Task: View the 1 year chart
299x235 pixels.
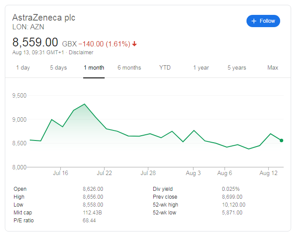Action: coord(201,68)
